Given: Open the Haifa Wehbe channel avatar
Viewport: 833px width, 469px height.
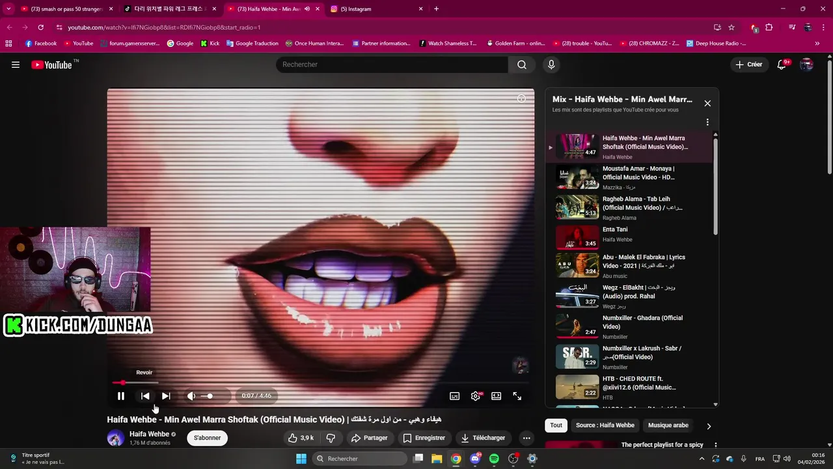Looking at the screenshot, I should pos(116,438).
